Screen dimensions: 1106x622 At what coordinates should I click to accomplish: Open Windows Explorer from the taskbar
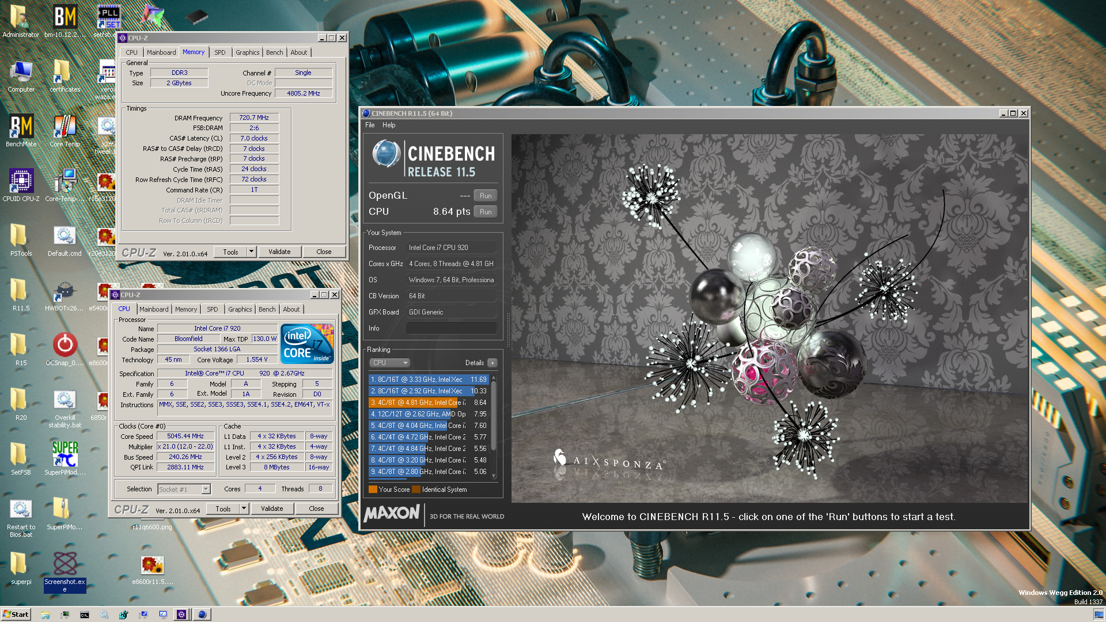[x=45, y=615]
